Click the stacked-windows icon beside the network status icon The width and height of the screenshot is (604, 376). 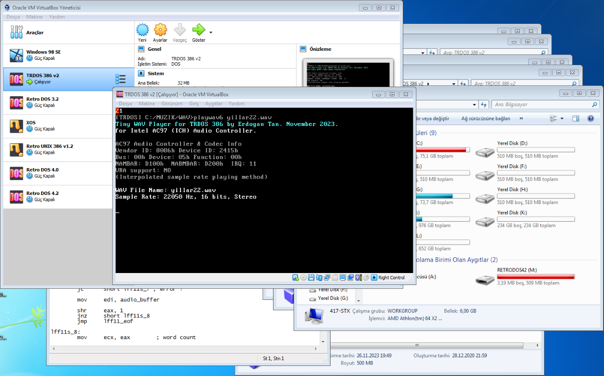tap(327, 277)
